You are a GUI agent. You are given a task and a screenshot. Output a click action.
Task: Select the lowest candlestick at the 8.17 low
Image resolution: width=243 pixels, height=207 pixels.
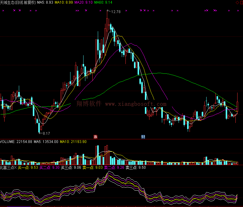coord(39,127)
